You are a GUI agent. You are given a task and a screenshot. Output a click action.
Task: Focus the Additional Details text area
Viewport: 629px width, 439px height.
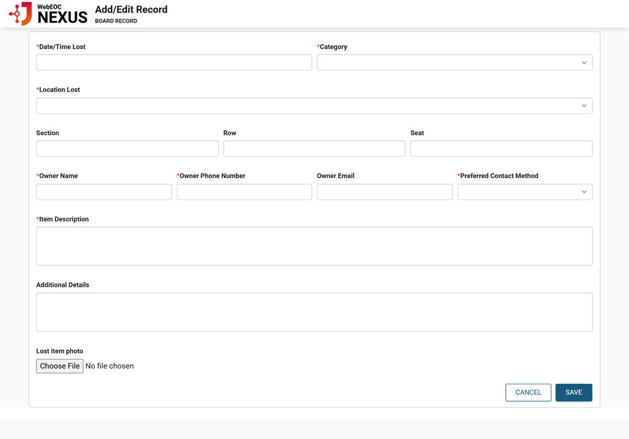(314, 312)
